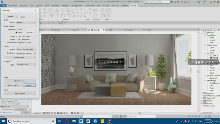Click the Show Rendering Dialog teapot icon

[55, 113]
